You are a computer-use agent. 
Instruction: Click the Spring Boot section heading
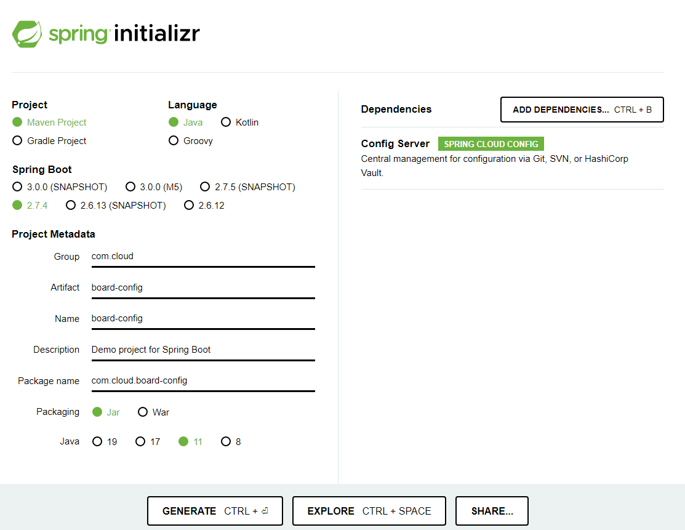coord(42,169)
